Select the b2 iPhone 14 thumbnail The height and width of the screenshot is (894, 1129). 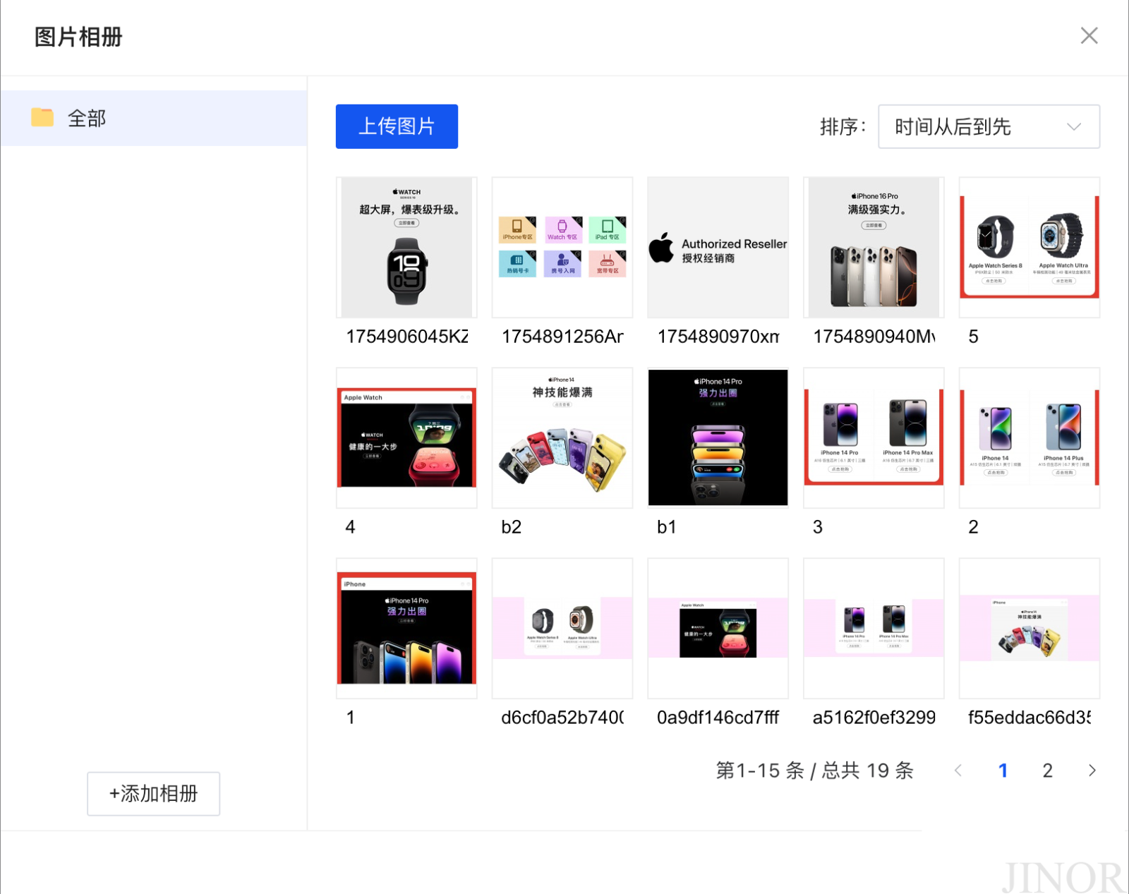pos(562,437)
